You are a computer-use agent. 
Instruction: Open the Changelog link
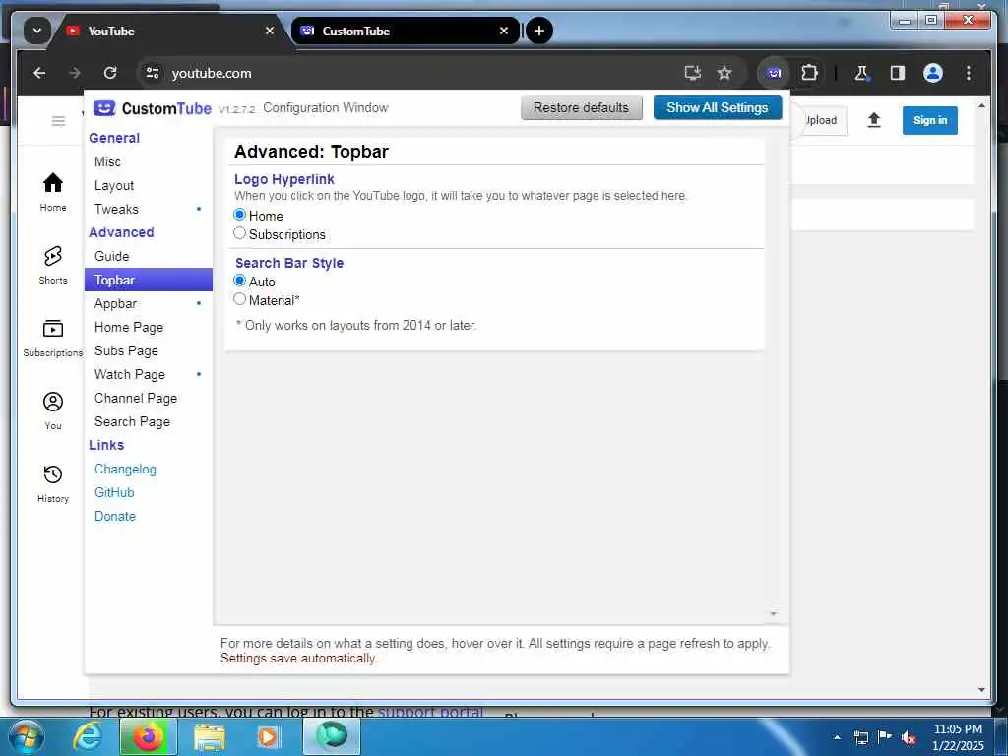coord(125,469)
